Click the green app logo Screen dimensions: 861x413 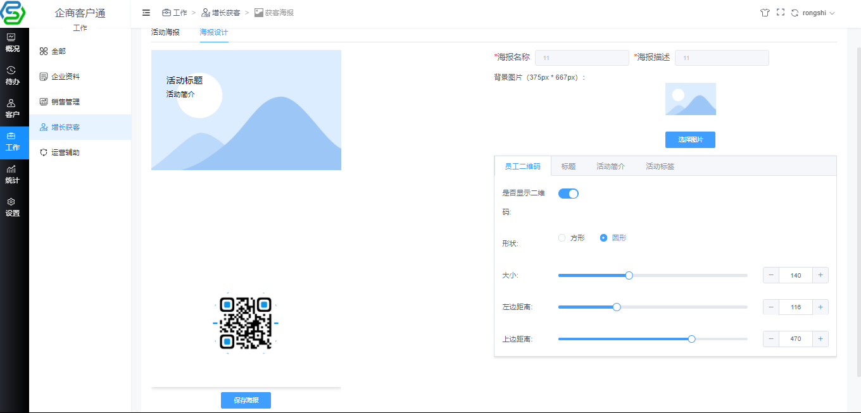pyautogui.click(x=14, y=13)
